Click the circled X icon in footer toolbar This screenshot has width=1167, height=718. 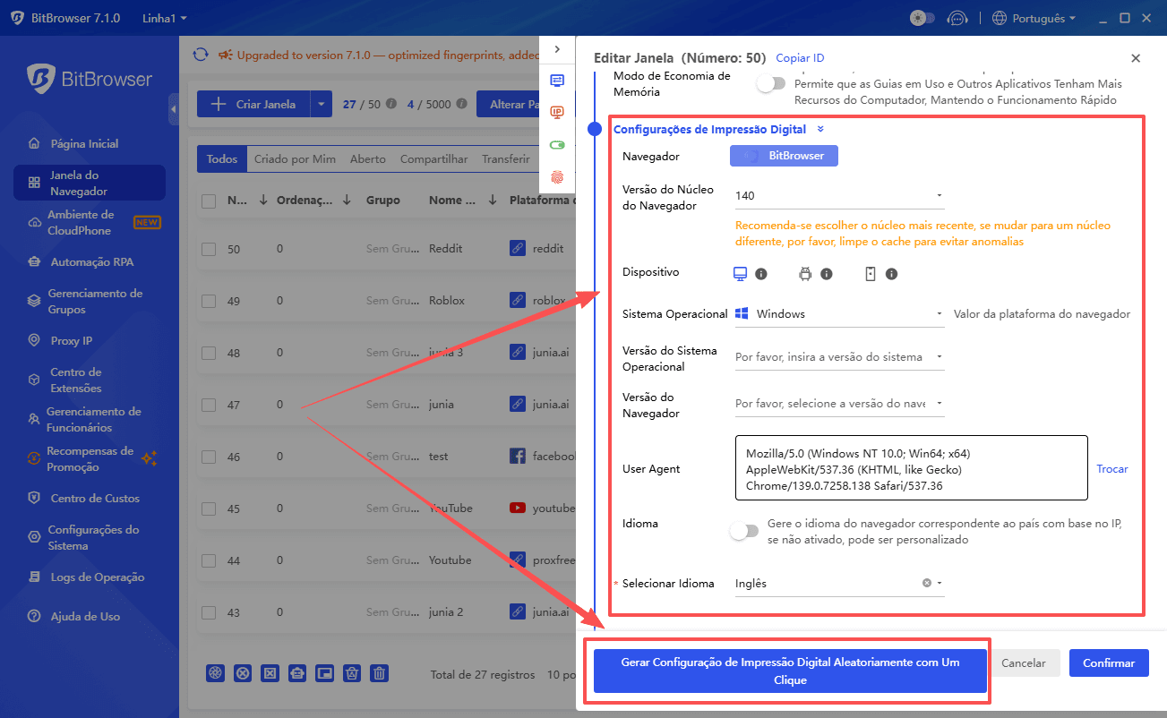[242, 673]
